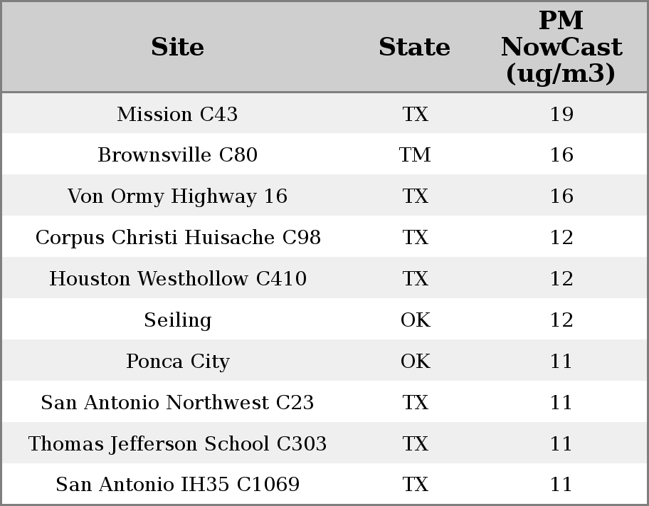Click the State column header
Screen dimensions: 649x506
[414, 48]
